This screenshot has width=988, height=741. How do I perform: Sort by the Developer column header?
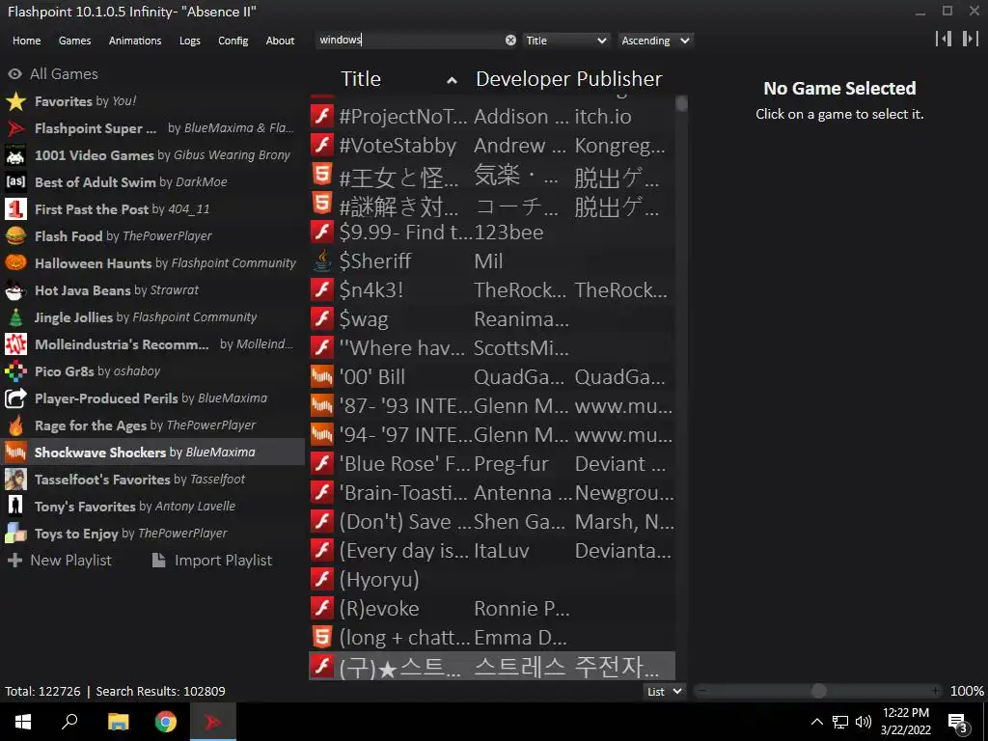pyautogui.click(x=522, y=79)
